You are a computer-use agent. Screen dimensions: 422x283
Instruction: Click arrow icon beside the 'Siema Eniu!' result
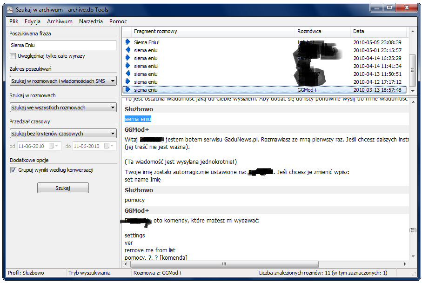point(128,42)
